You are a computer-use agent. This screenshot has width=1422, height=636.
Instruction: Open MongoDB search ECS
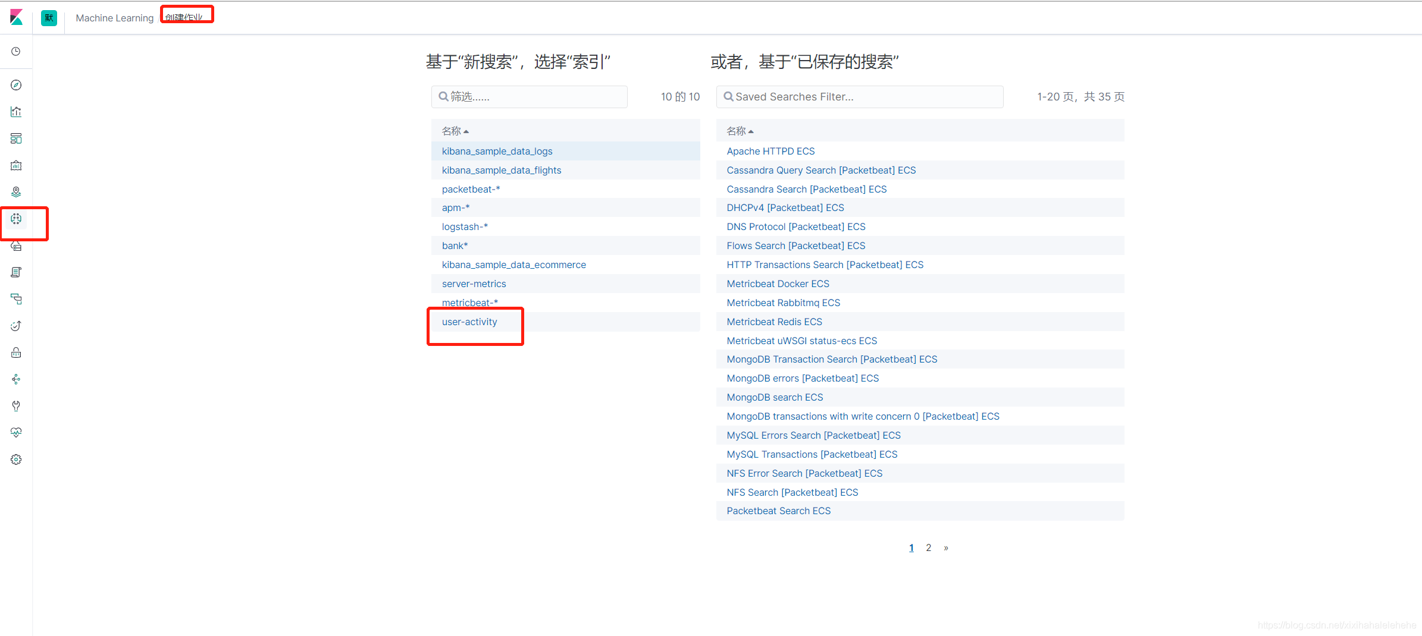tap(775, 397)
